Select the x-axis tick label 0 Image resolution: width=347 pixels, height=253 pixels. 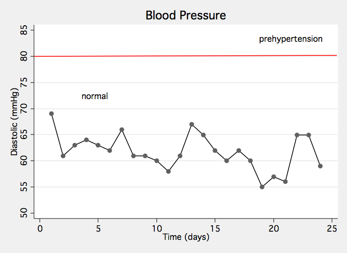[x=40, y=228]
